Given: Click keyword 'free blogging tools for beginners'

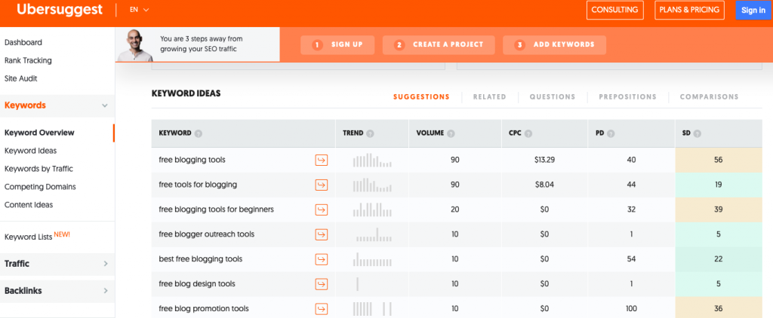Looking at the screenshot, I should [216, 209].
